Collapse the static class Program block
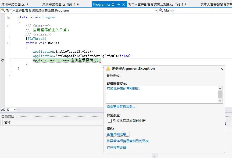The height and width of the screenshot is (158, 232). (9, 17)
